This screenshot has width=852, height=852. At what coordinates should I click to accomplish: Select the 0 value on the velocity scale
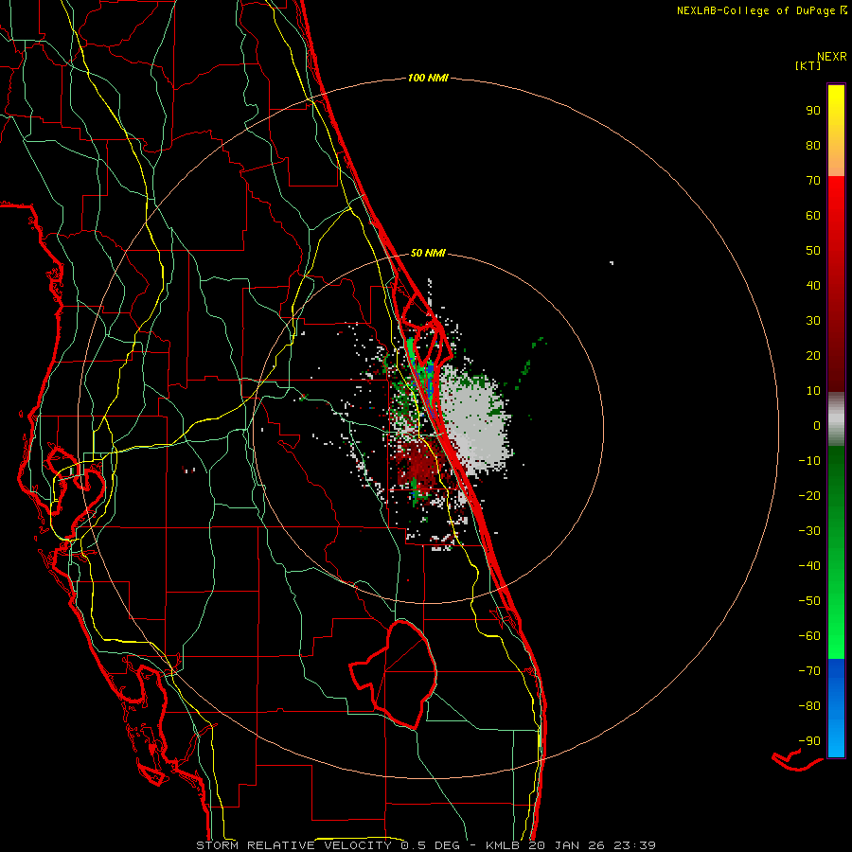tap(817, 426)
